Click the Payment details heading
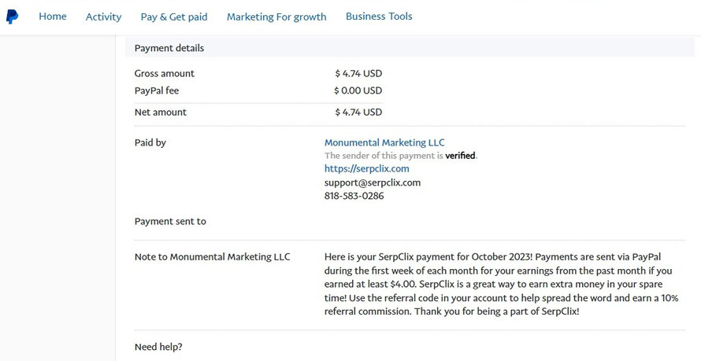The height and width of the screenshot is (361, 701). point(169,48)
